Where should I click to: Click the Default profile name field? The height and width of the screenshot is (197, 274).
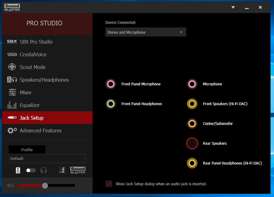[47, 158]
